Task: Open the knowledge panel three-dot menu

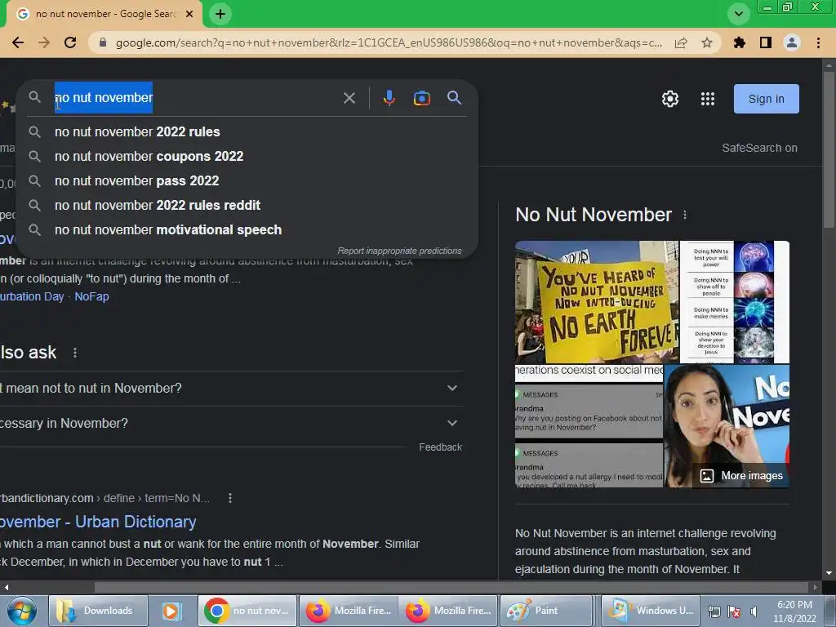Action: tap(685, 215)
